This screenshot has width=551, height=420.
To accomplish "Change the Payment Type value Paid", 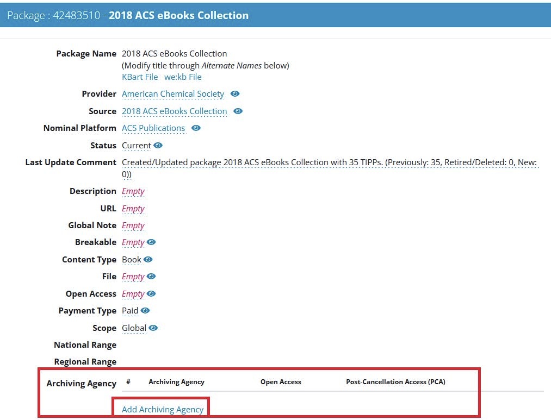I will 130,311.
